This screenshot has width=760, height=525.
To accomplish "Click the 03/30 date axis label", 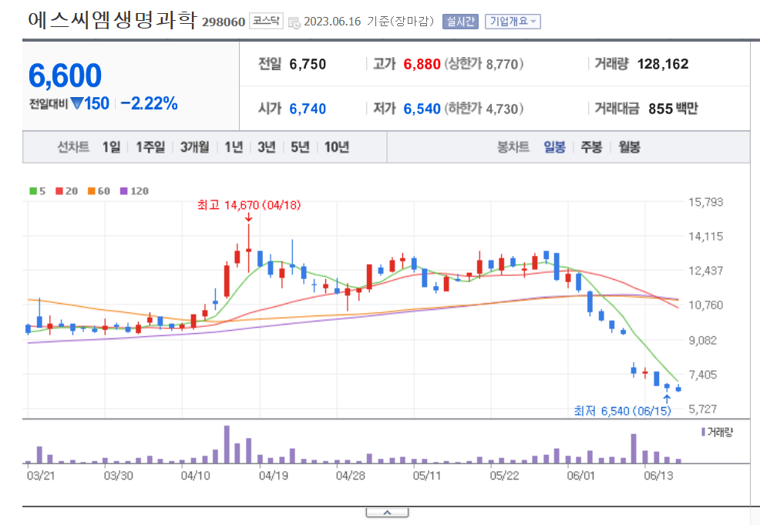I will (x=118, y=476).
